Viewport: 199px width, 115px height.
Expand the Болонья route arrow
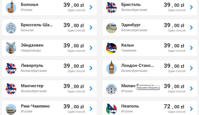point(91,7)
